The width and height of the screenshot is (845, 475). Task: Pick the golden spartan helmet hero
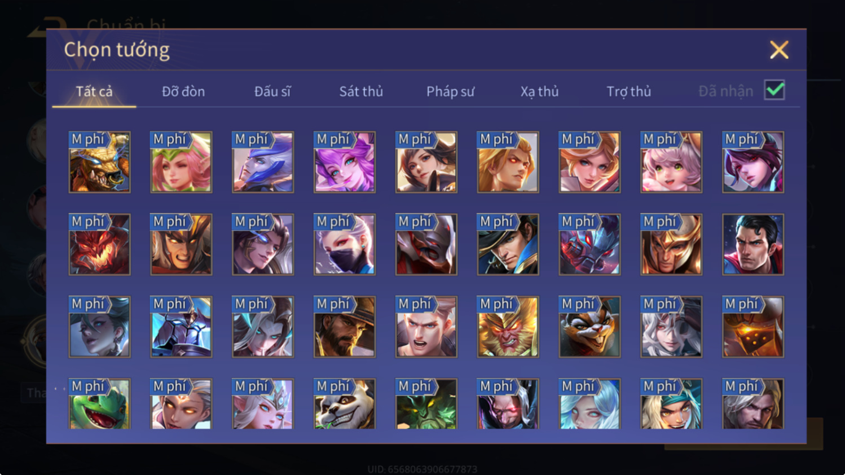(671, 244)
